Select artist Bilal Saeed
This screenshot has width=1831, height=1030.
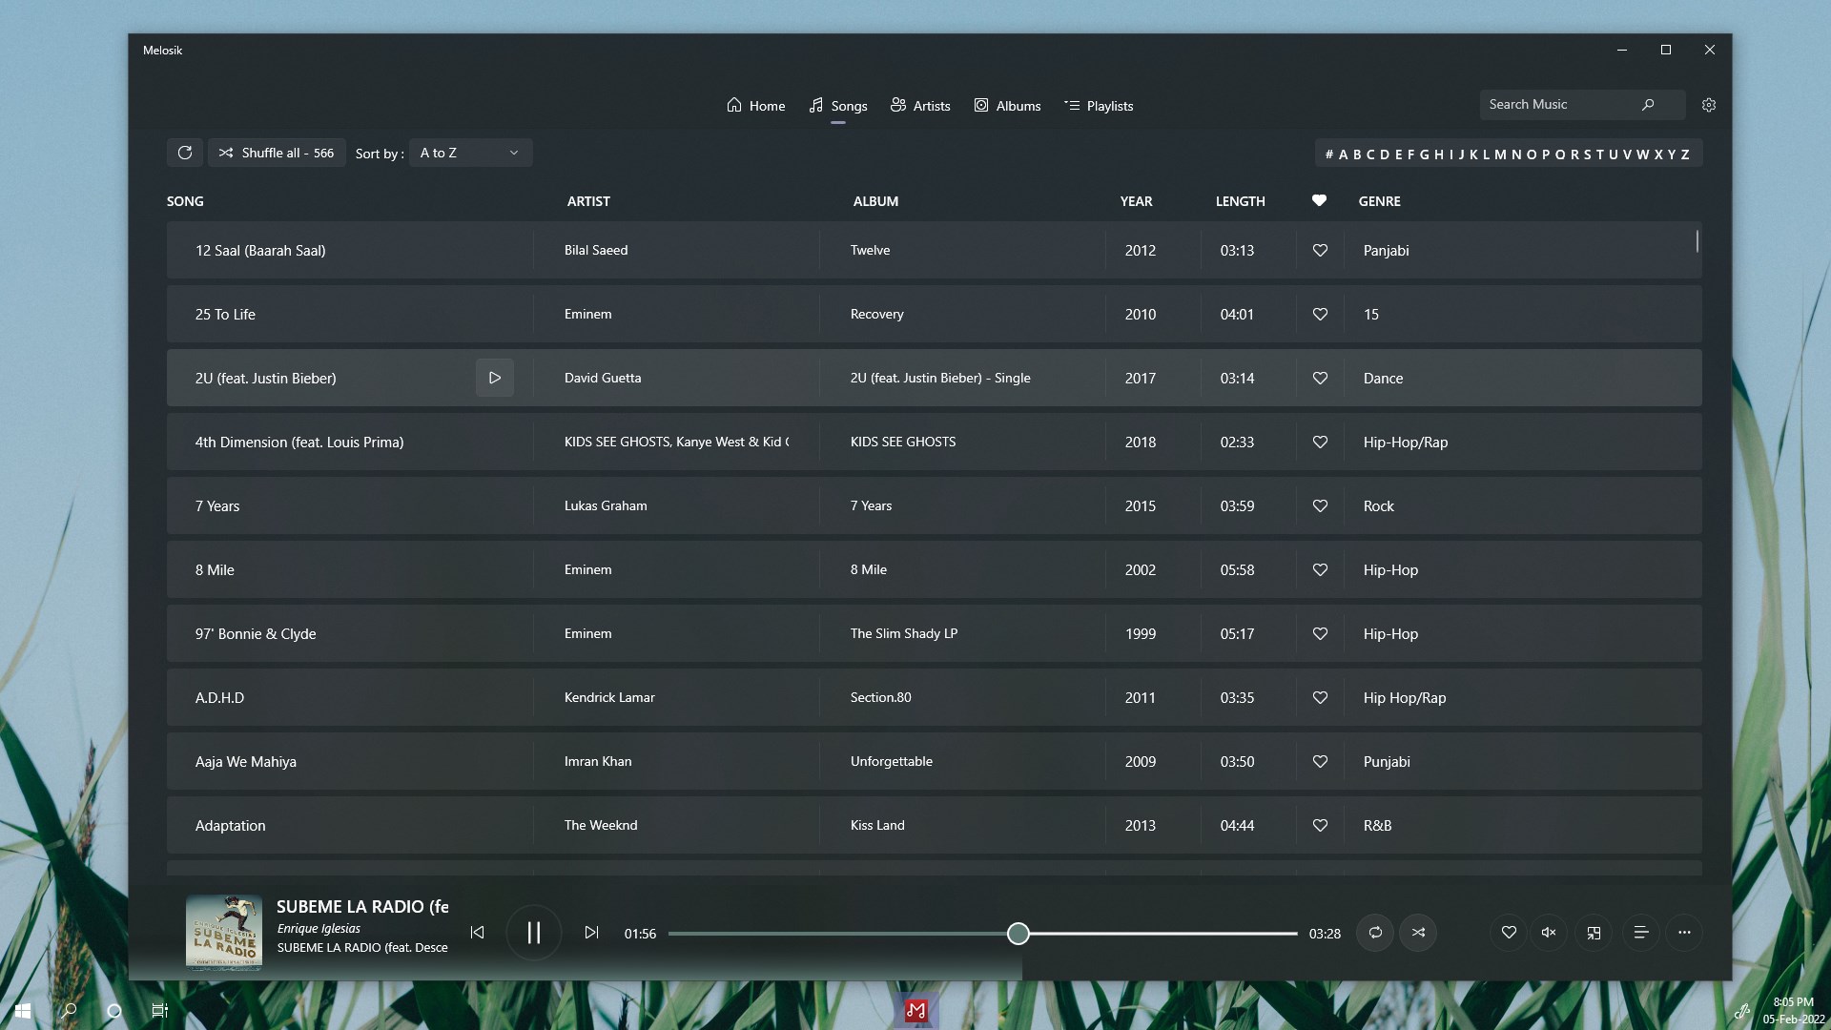coord(596,250)
